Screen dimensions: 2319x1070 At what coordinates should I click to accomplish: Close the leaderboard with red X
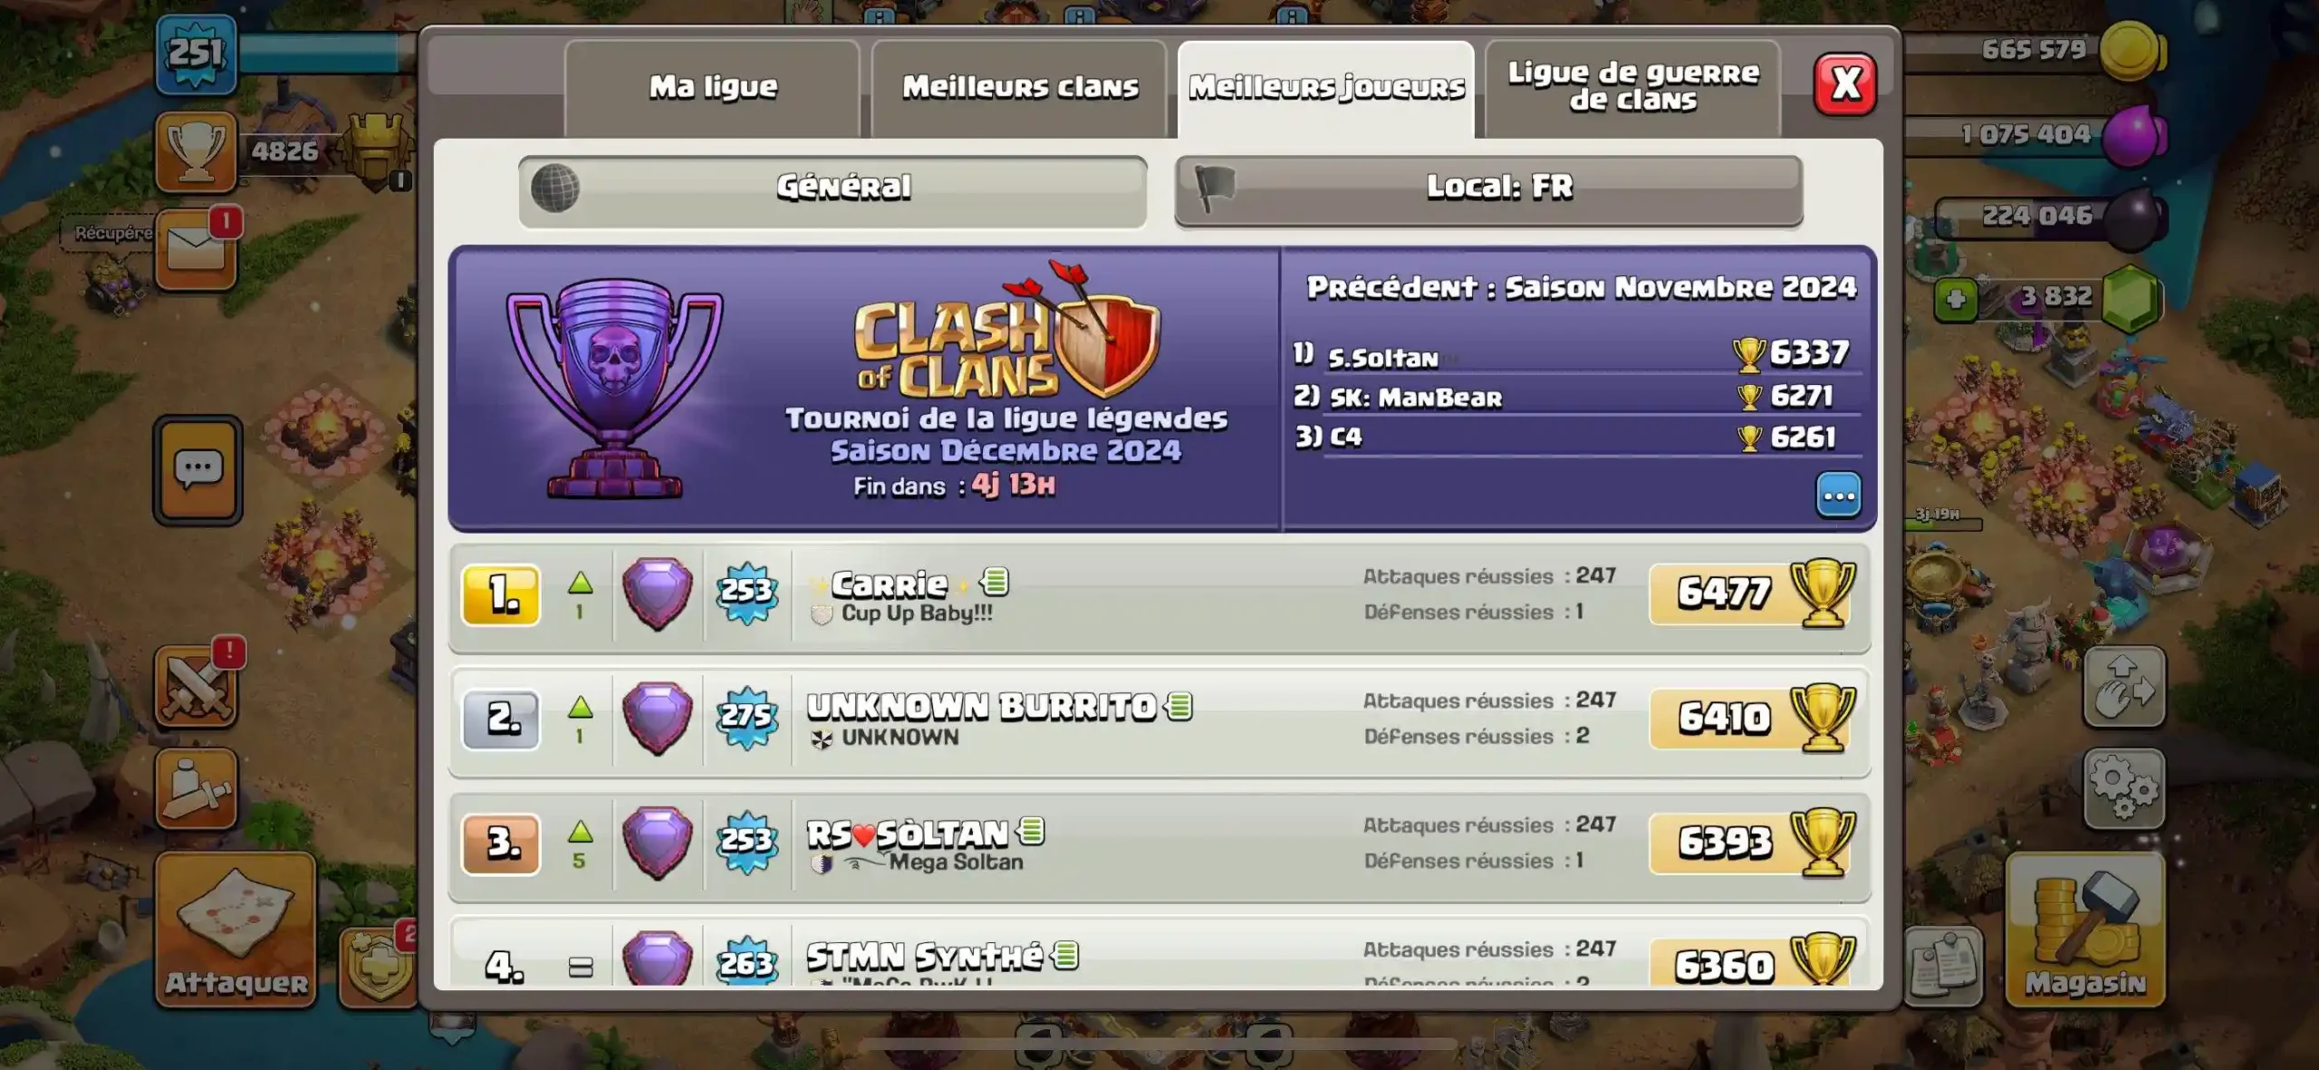pos(1844,84)
